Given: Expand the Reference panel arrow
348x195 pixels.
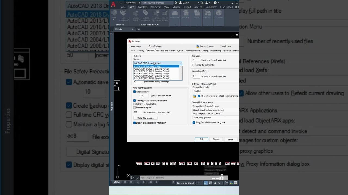Looking at the screenshot, I should click(x=175, y=25).
